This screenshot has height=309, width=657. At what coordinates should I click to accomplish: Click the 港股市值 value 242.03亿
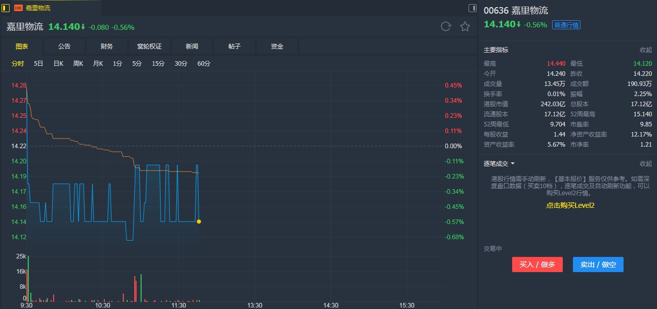[553, 104]
